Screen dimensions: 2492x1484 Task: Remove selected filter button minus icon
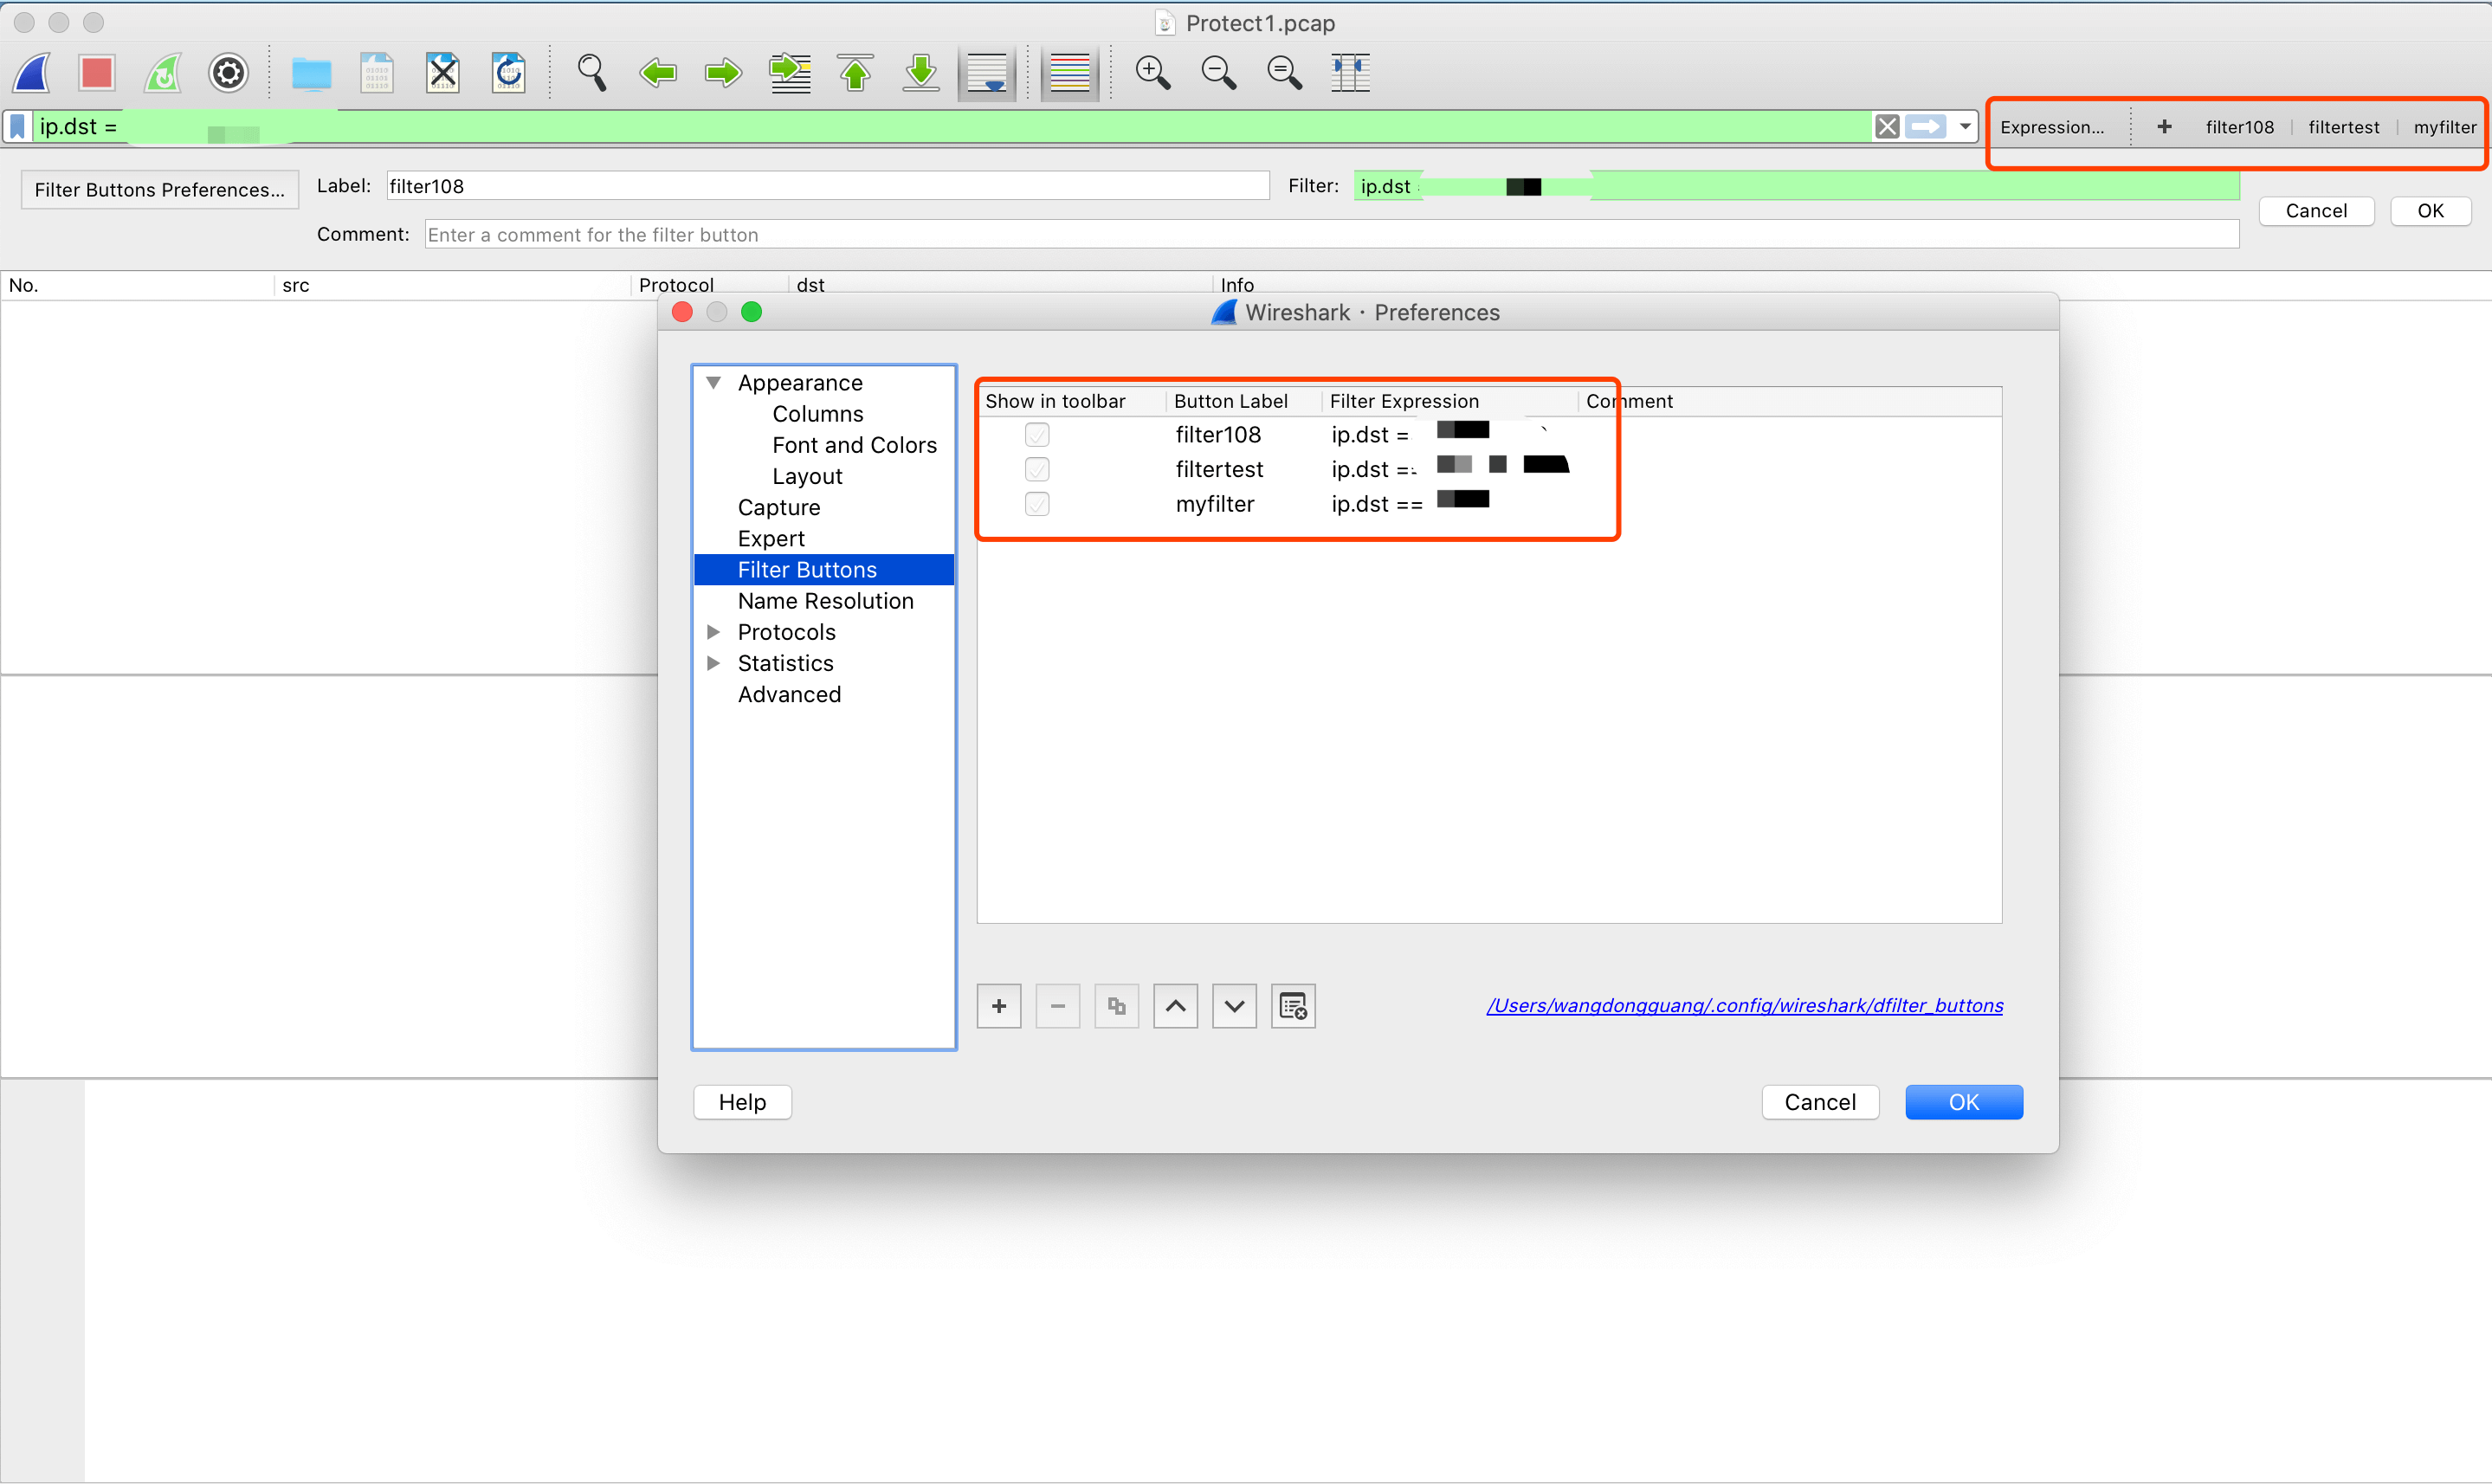[1058, 1006]
